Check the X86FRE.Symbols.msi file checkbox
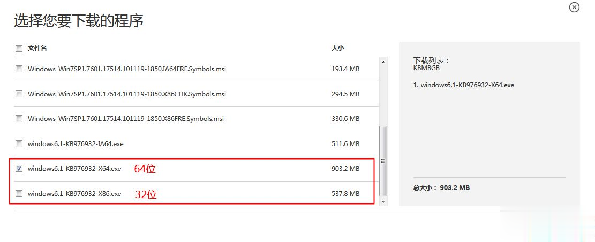The width and height of the screenshot is (595, 242). coord(19,119)
